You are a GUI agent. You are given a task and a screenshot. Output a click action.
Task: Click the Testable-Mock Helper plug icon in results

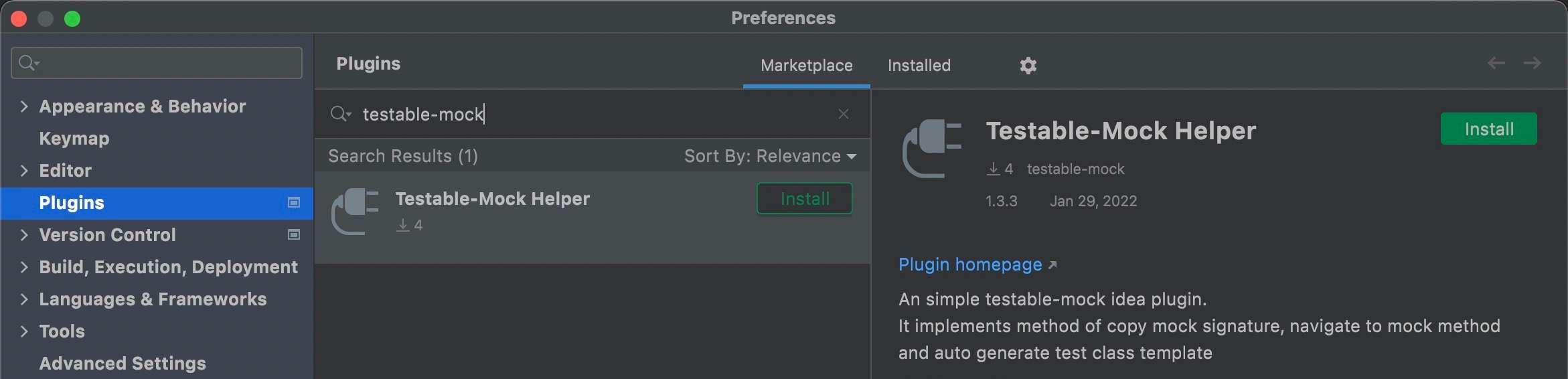[x=356, y=212]
